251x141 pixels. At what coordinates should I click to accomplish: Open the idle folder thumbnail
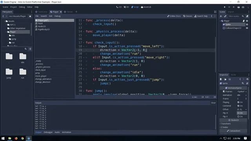(x=23, y=58)
